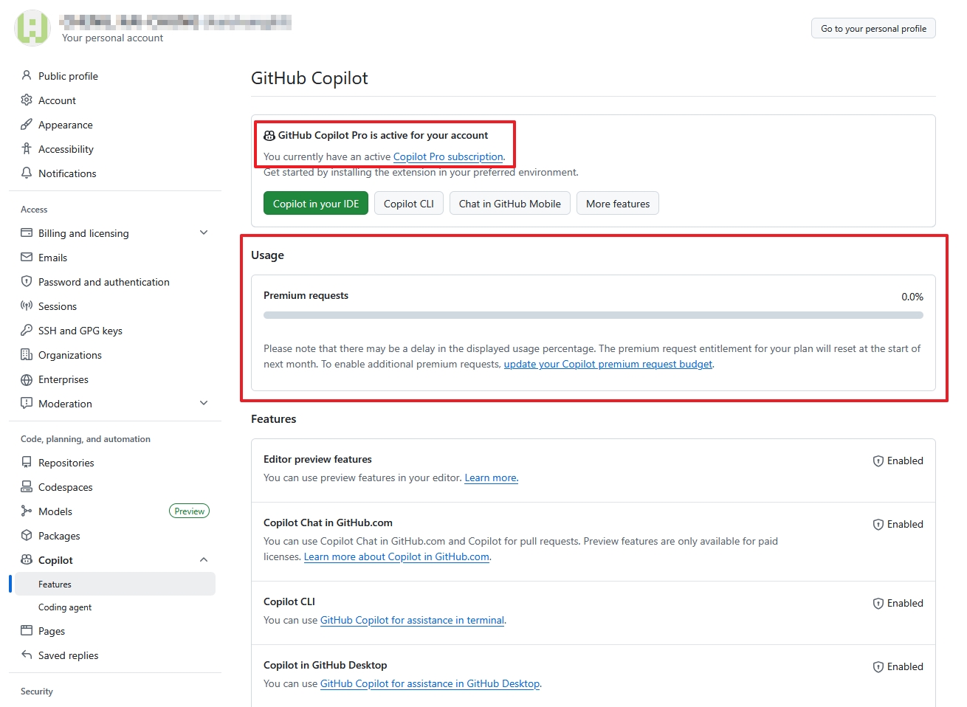The width and height of the screenshot is (967, 707).
Task: Click the Repositories repo icon
Action: pos(27,462)
